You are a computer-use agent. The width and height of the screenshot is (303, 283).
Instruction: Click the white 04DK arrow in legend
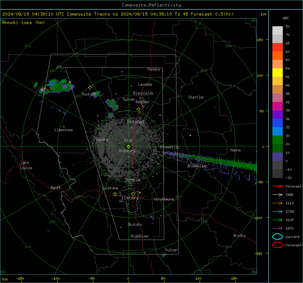coord(277,195)
